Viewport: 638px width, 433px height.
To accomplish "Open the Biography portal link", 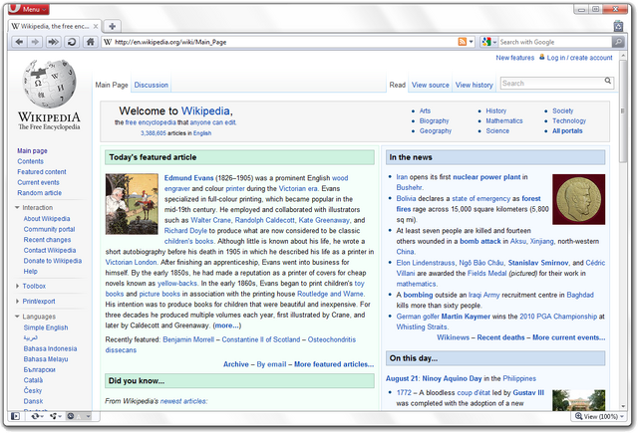I will click(435, 120).
